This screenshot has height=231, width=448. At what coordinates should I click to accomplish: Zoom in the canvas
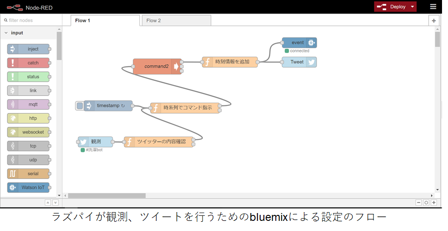434,202
